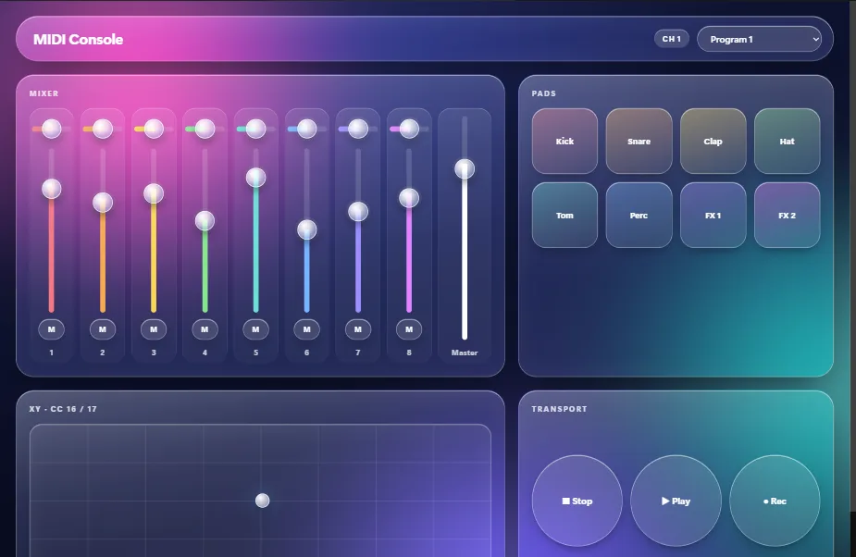The image size is (856, 557).
Task: Click the XY pad cursor ball
Action: (263, 501)
